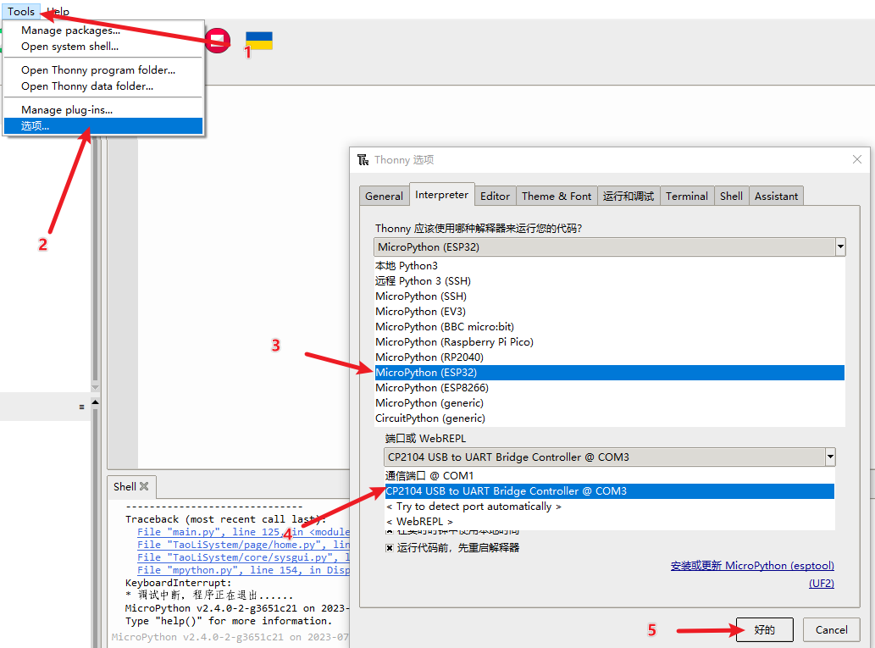The height and width of the screenshot is (648, 875).
Task: Open the Help menu
Action: [x=58, y=11]
